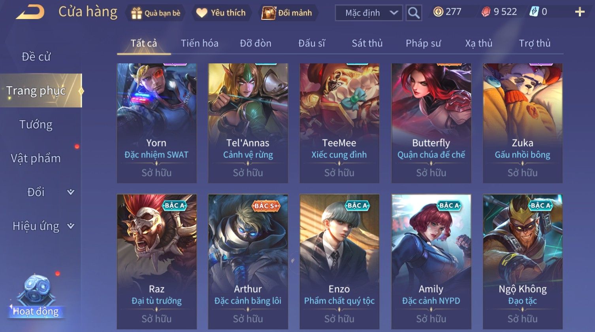Open the Mặc định sort dropdown

[x=369, y=13]
